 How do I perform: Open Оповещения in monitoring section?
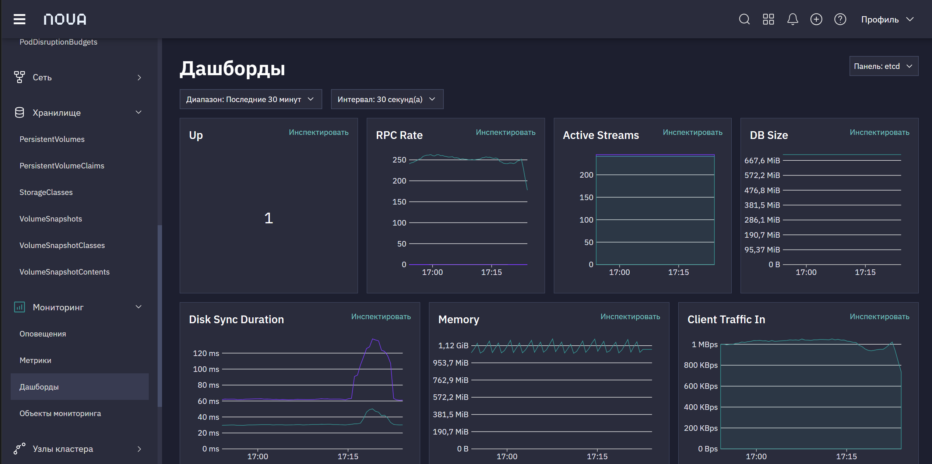[43, 334]
